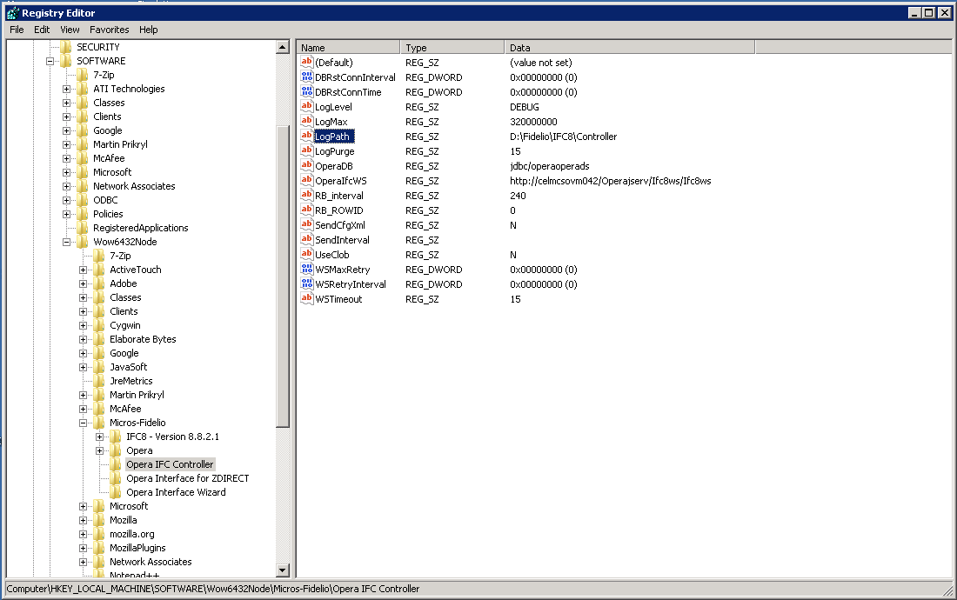This screenshot has height=600, width=957.
Task: Open the View menu
Action: click(70, 30)
